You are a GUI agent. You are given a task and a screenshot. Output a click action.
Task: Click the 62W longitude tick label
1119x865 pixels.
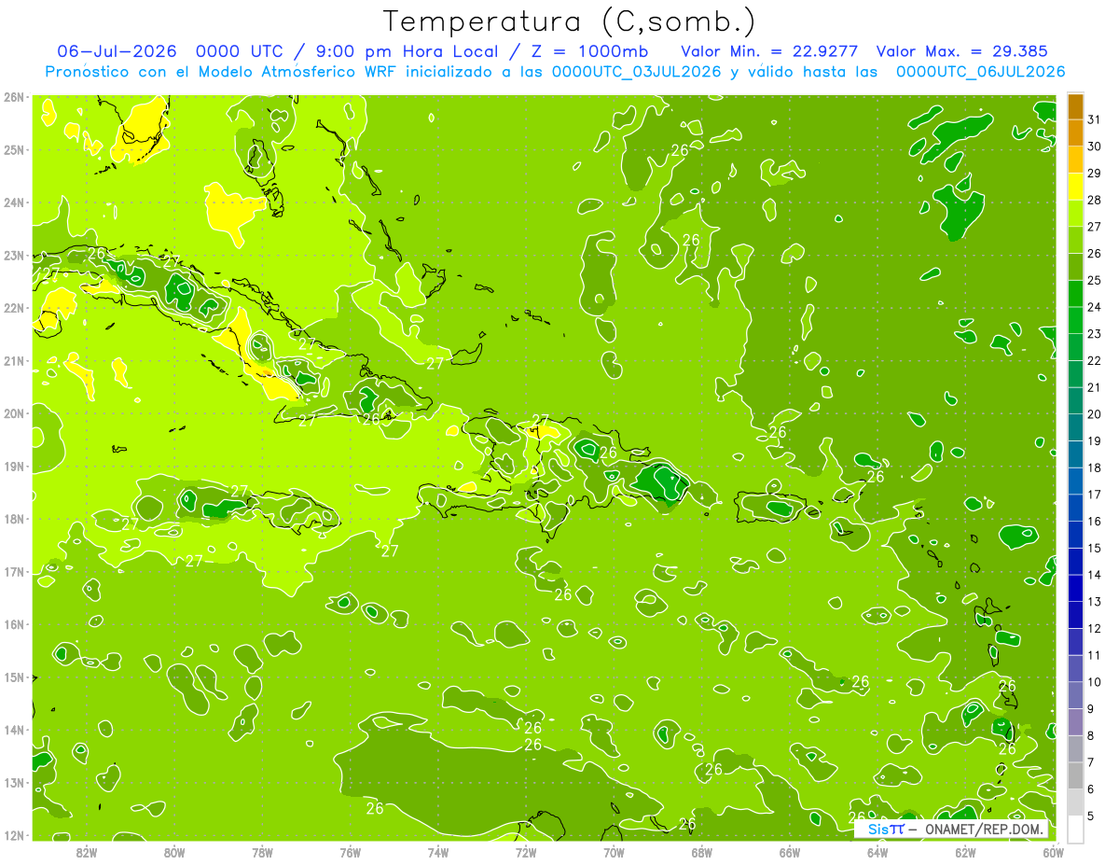[x=965, y=851]
